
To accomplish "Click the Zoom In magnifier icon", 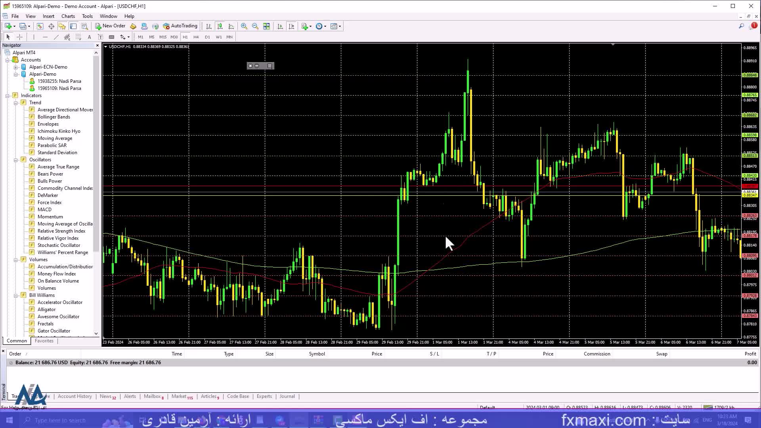I will point(244,26).
